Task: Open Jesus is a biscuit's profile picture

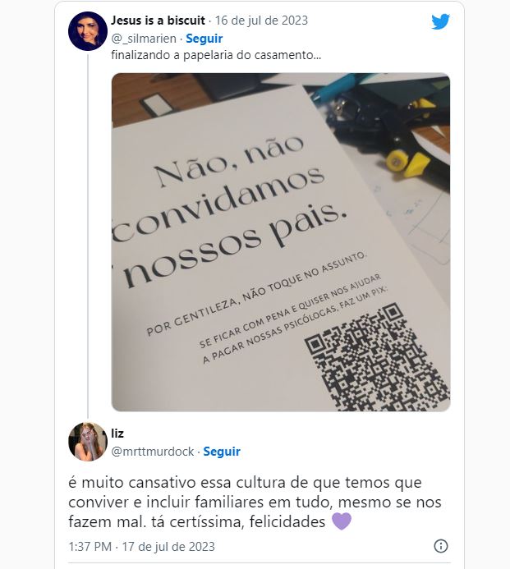Action: pos(88,31)
